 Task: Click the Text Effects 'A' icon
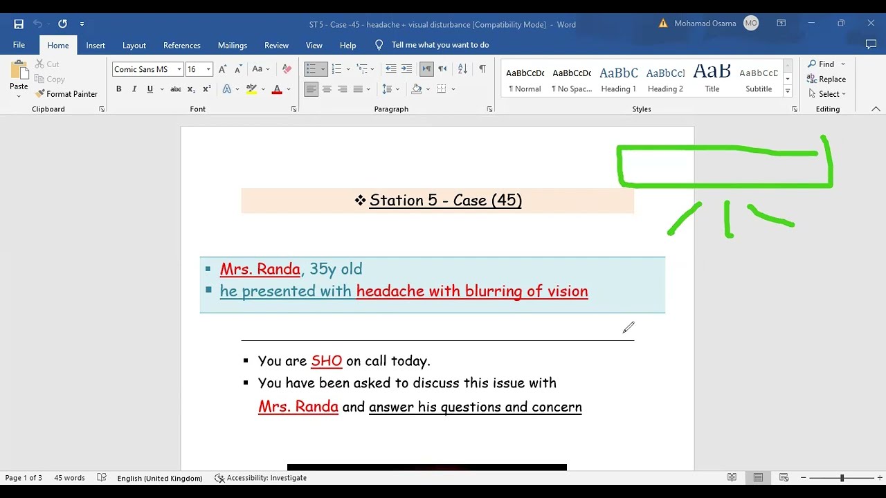(x=226, y=89)
